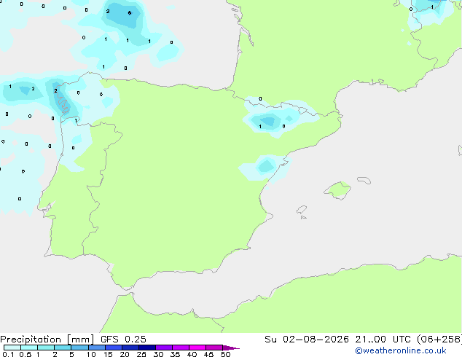Click the legend scale label '20'

[x=125, y=354]
